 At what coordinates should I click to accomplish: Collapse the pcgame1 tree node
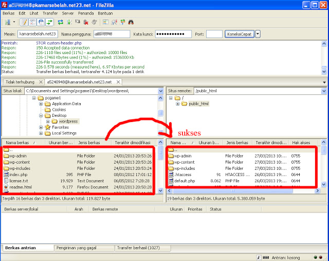click(x=34, y=98)
